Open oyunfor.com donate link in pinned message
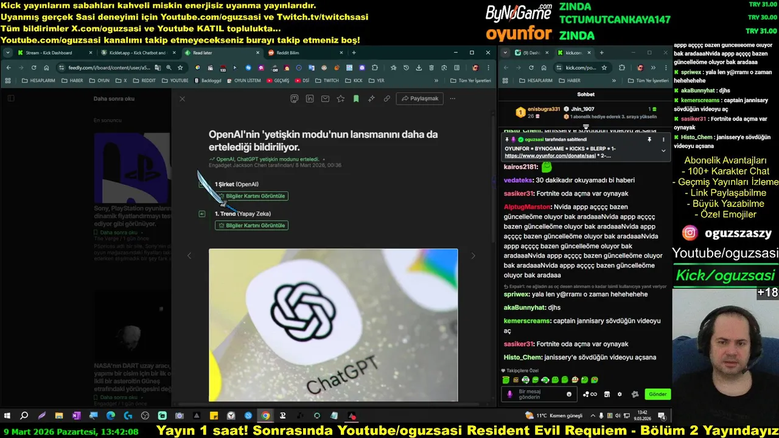 [x=550, y=156]
